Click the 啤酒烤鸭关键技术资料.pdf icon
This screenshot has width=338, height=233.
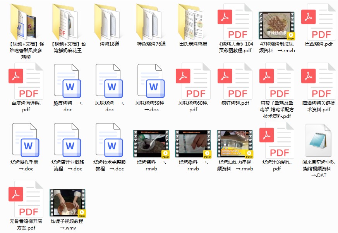coord(319,81)
